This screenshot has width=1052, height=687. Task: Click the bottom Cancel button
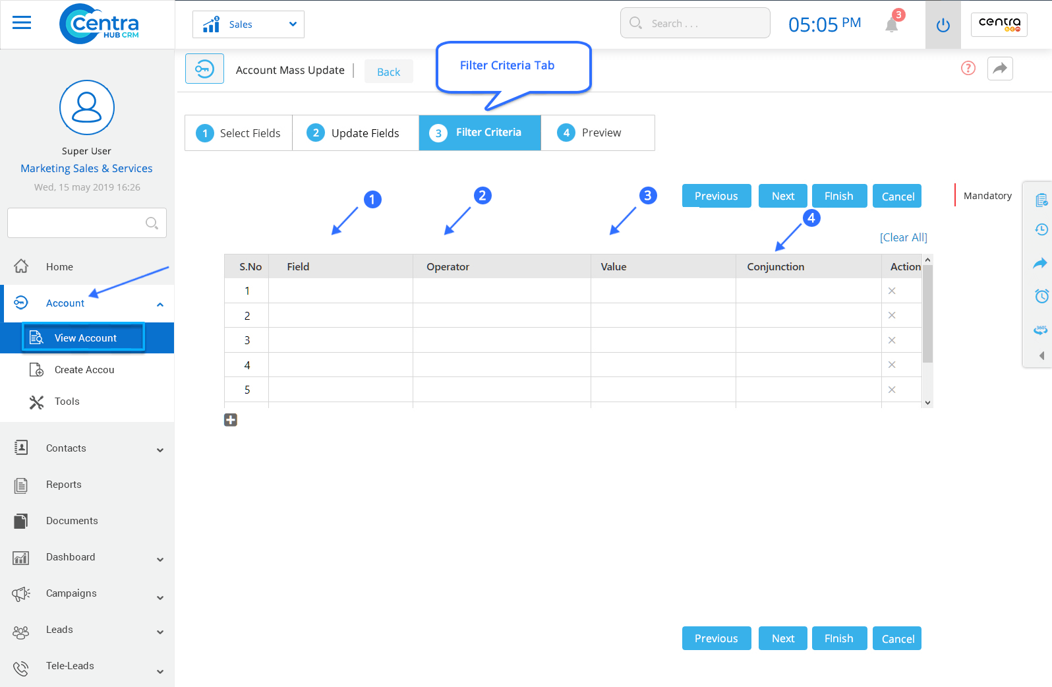(897, 638)
